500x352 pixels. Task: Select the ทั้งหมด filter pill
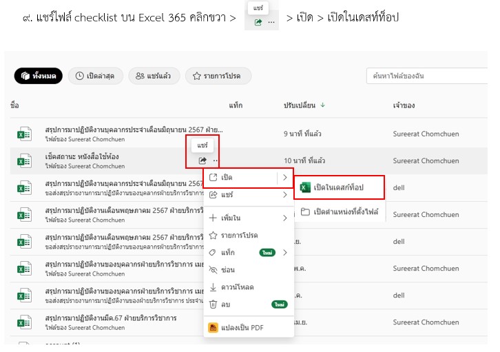[x=39, y=76]
